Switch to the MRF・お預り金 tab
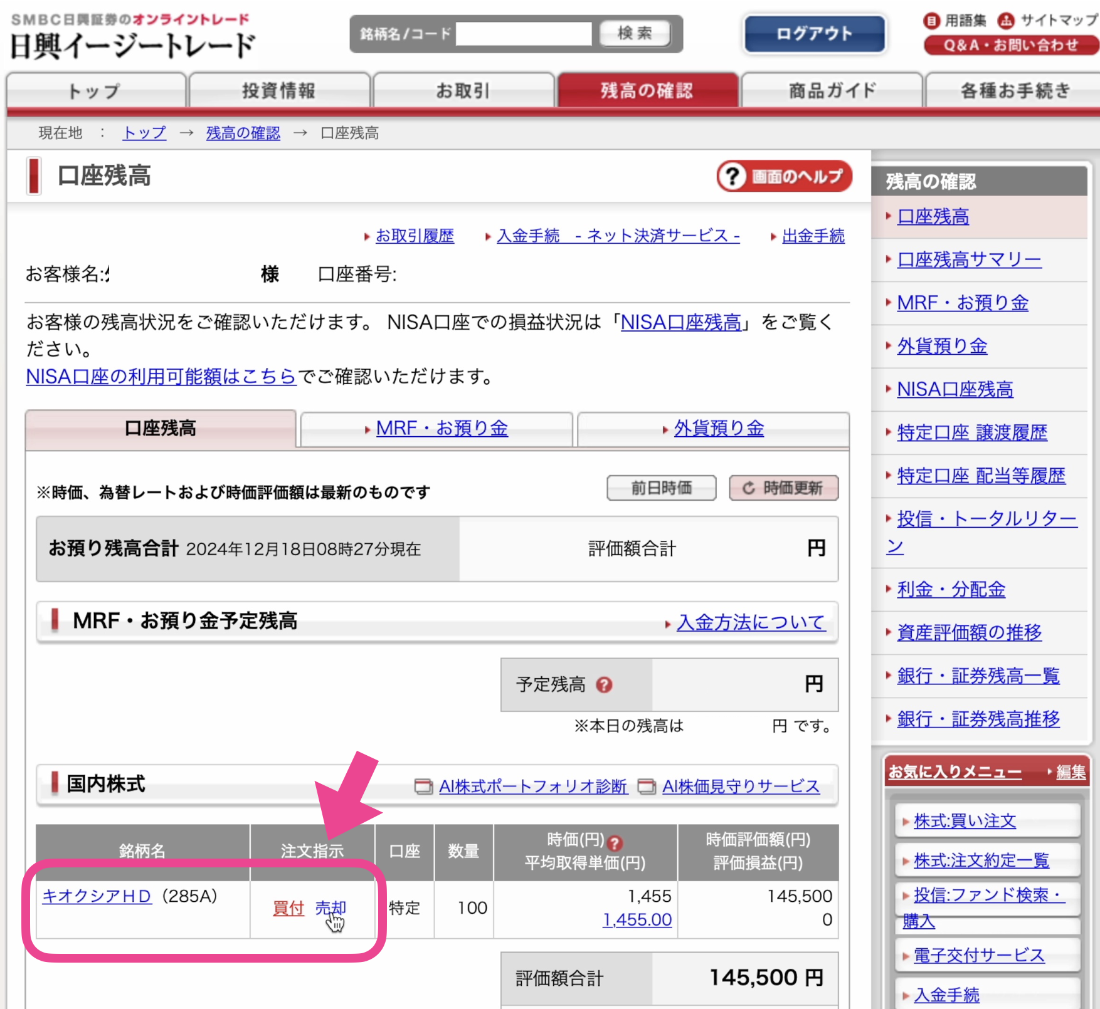This screenshot has width=1100, height=1009. coord(439,429)
